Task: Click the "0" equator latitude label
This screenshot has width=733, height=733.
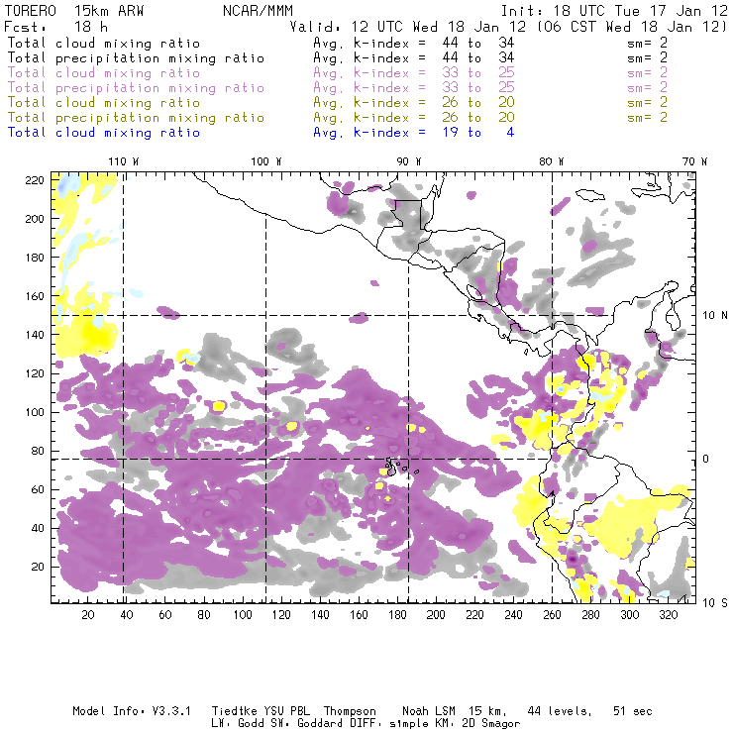Action: tap(706, 459)
